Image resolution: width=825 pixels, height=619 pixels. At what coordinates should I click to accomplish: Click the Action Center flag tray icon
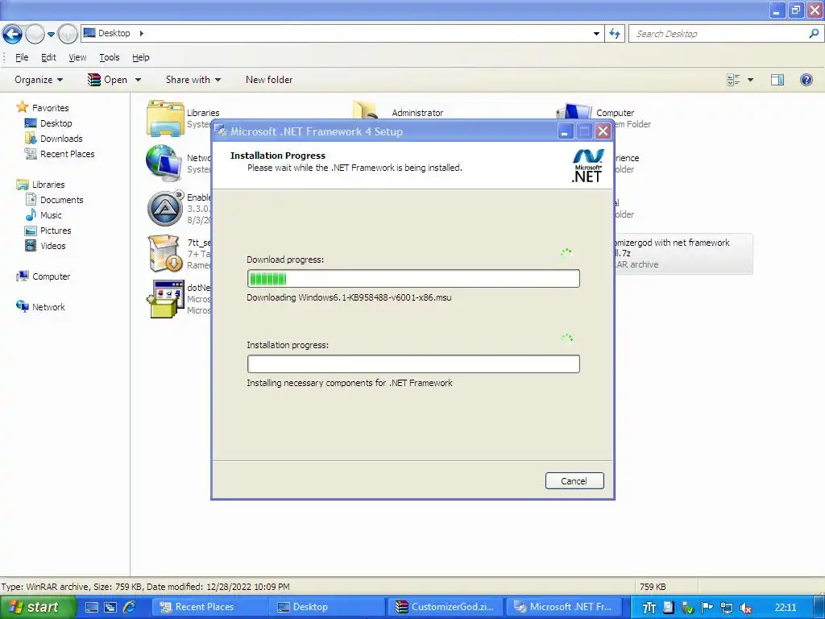coord(707,608)
